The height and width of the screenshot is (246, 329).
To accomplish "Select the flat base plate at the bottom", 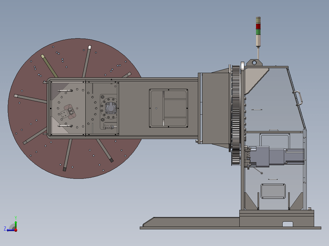I will point(230,228).
